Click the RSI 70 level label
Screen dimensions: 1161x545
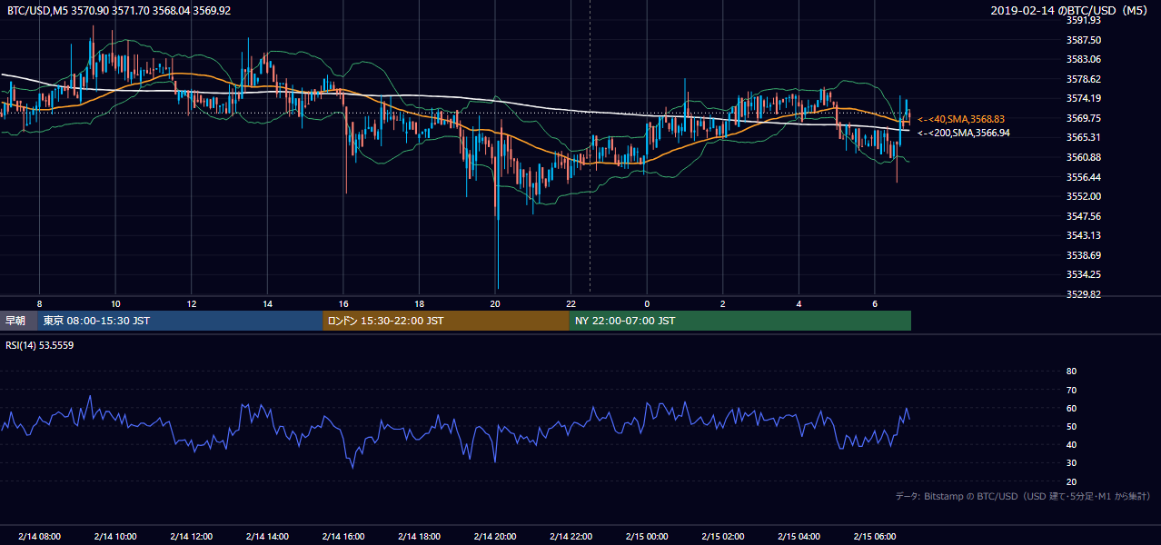pyautogui.click(x=1071, y=390)
